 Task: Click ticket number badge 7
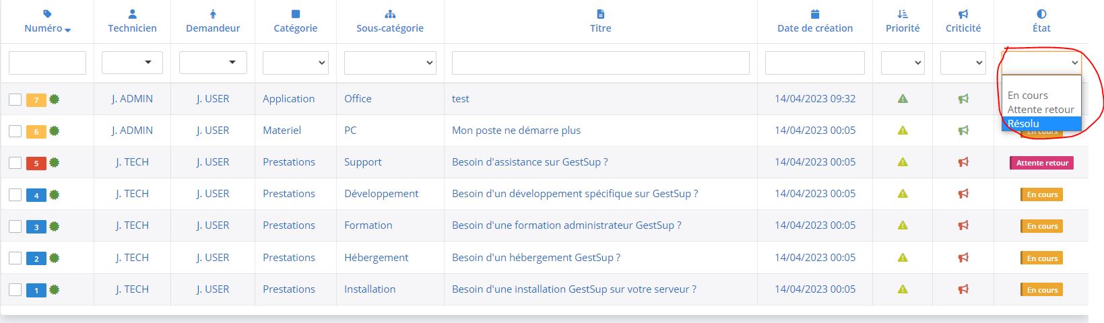click(36, 100)
